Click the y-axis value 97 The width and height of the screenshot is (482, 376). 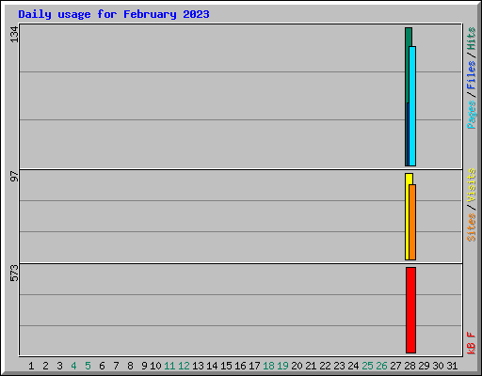point(14,177)
